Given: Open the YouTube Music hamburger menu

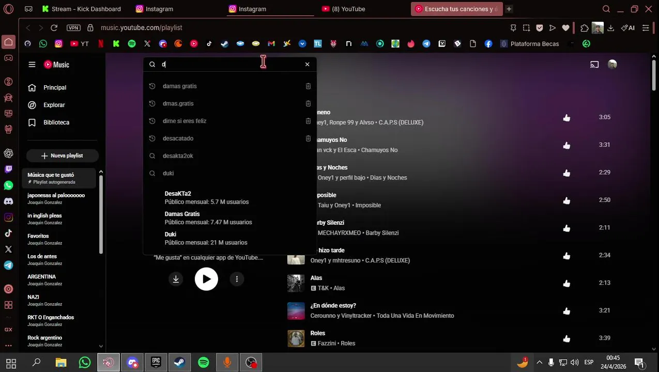Looking at the screenshot, I should 32,65.
